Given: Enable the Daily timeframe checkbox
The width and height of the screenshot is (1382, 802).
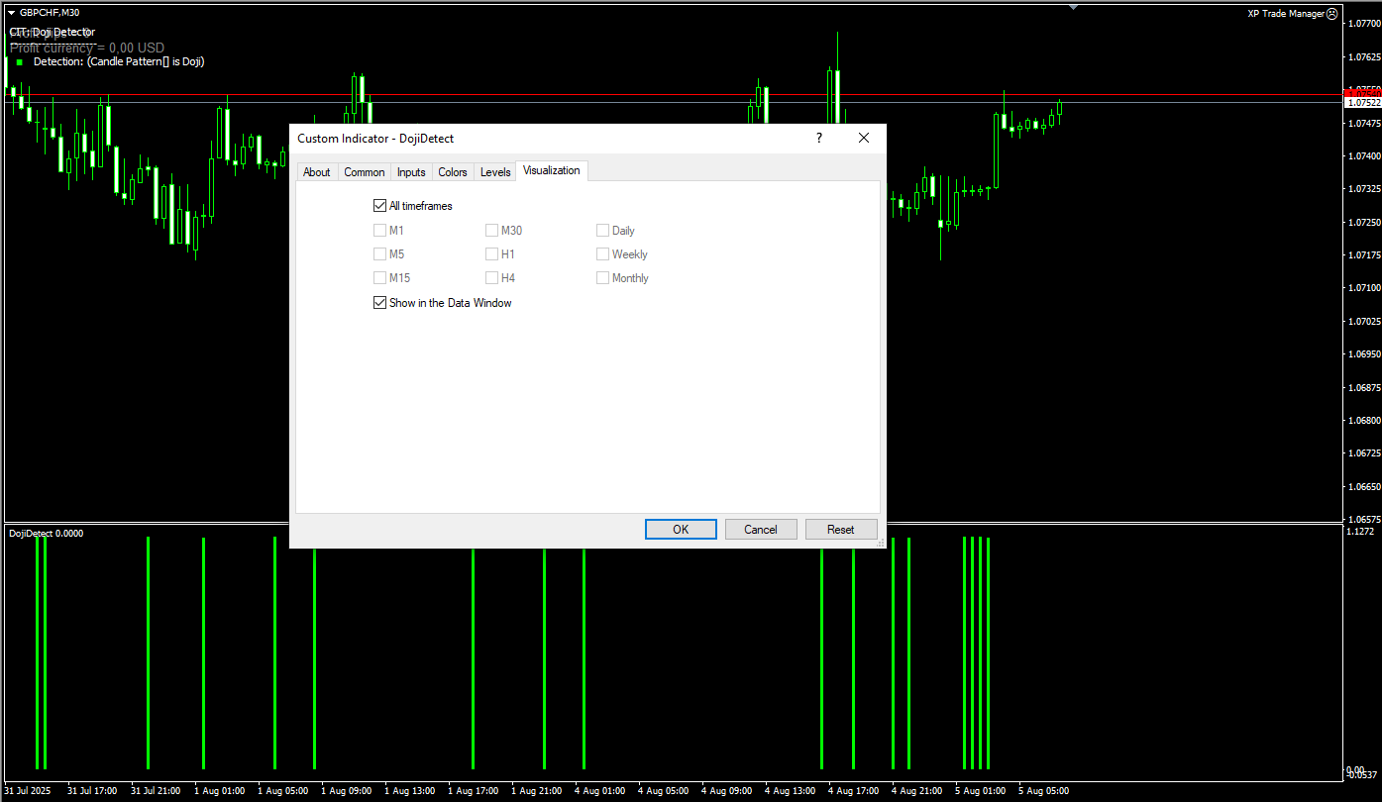Looking at the screenshot, I should [x=602, y=230].
